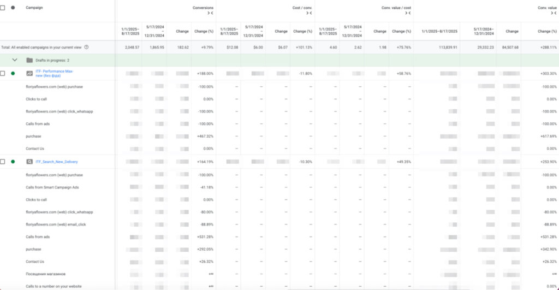Select the ITF_Search_New_Delivery row checkbox
Image resolution: width=559 pixels, height=290 pixels.
coord(3,162)
